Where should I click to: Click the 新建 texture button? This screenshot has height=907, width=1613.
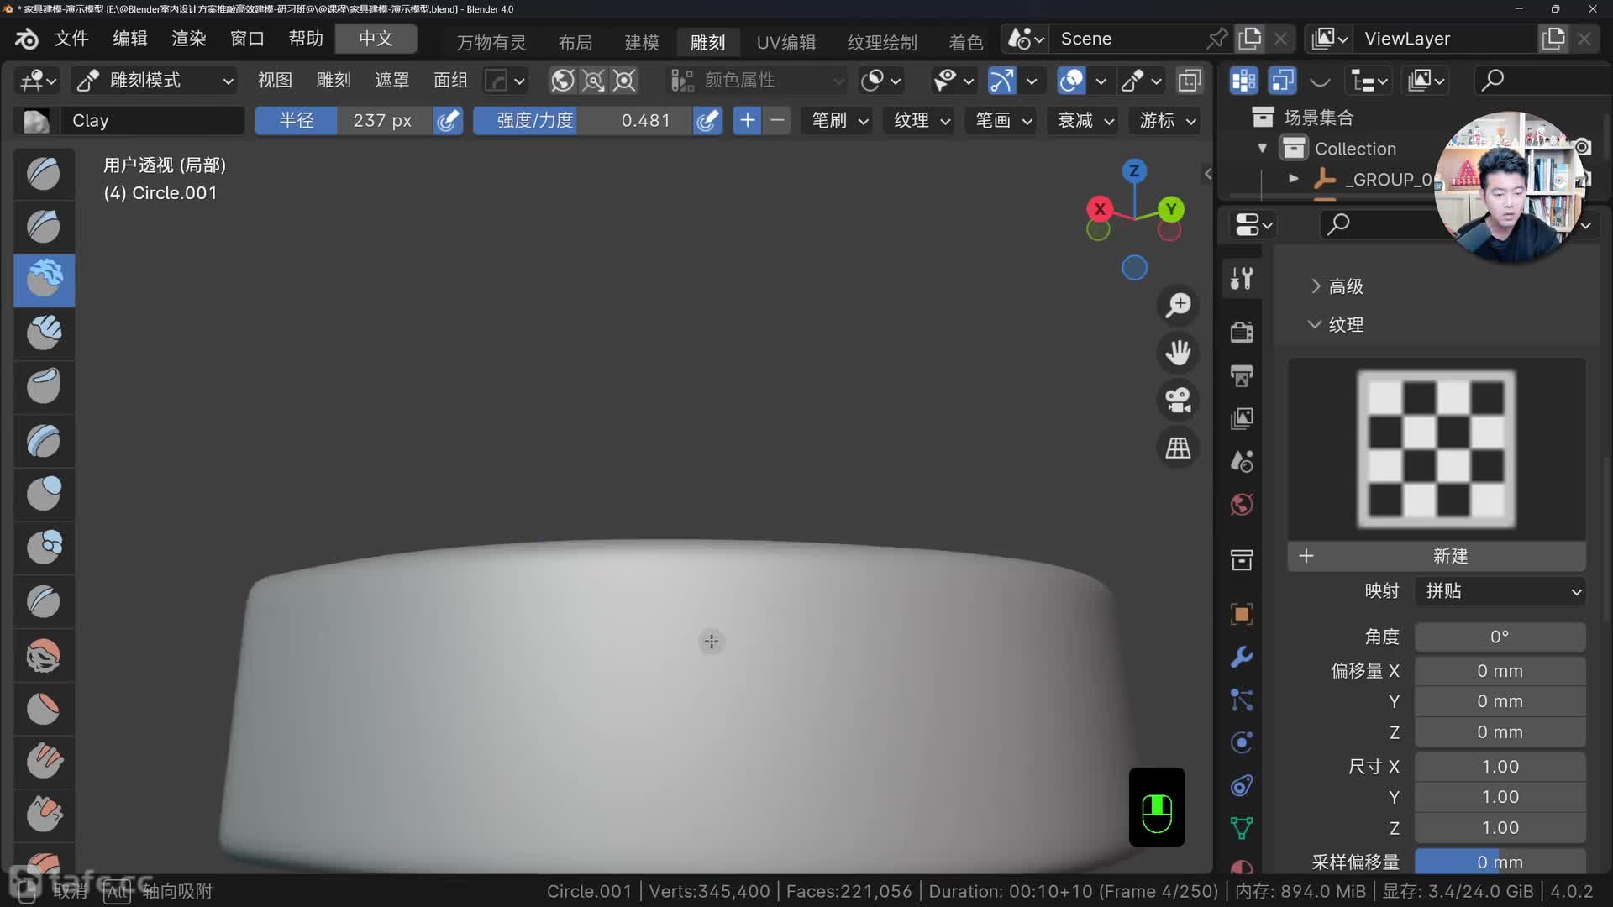1449,556
